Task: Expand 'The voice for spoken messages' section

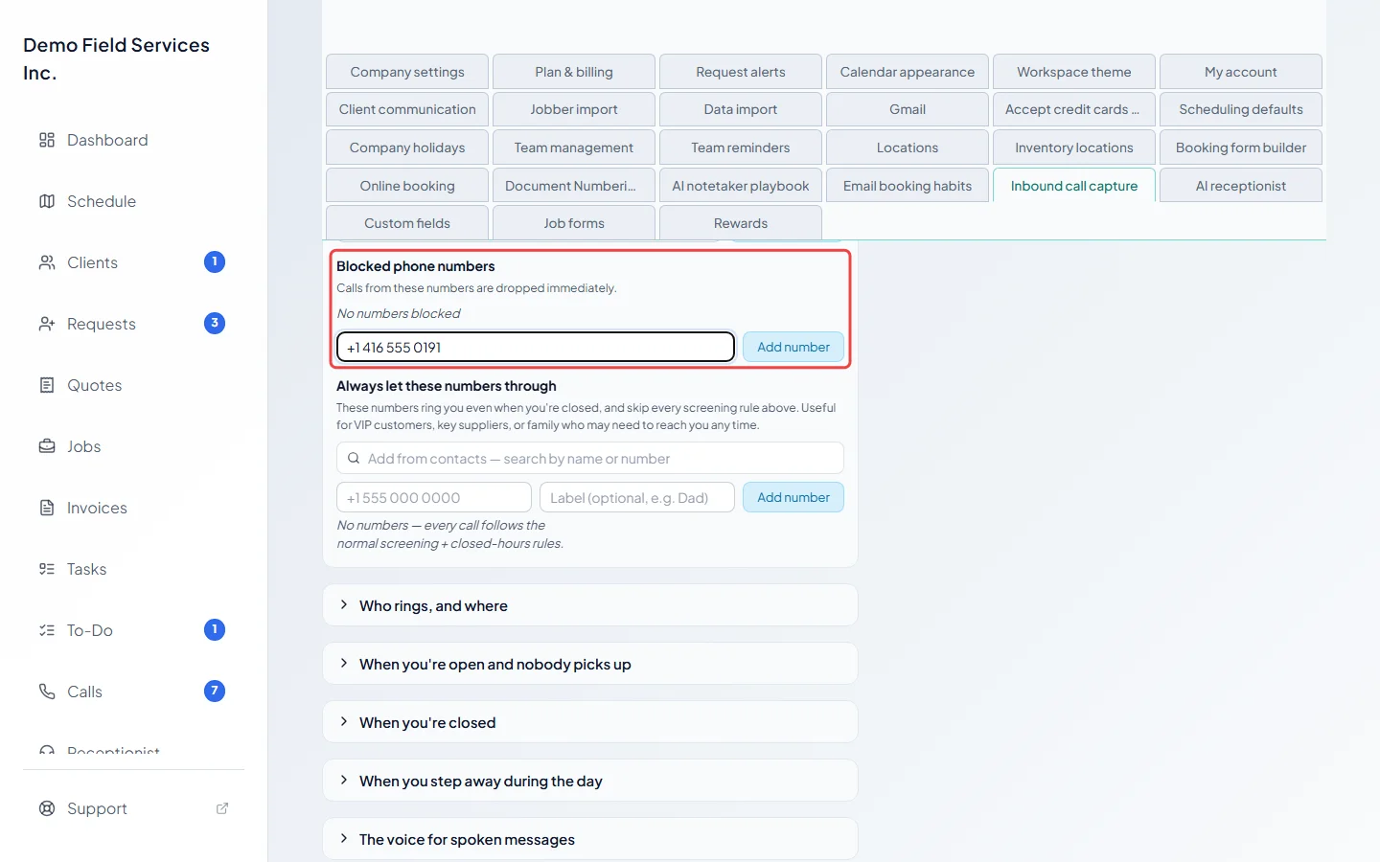Action: coord(590,839)
